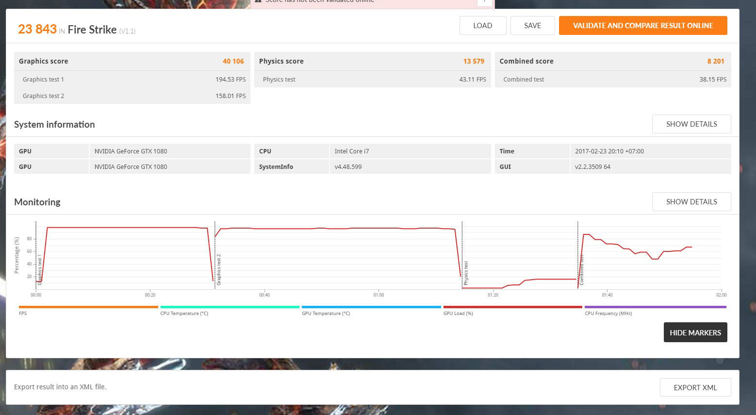Click the help button on the validation banner
756x415 pixels.
[x=484, y=2]
